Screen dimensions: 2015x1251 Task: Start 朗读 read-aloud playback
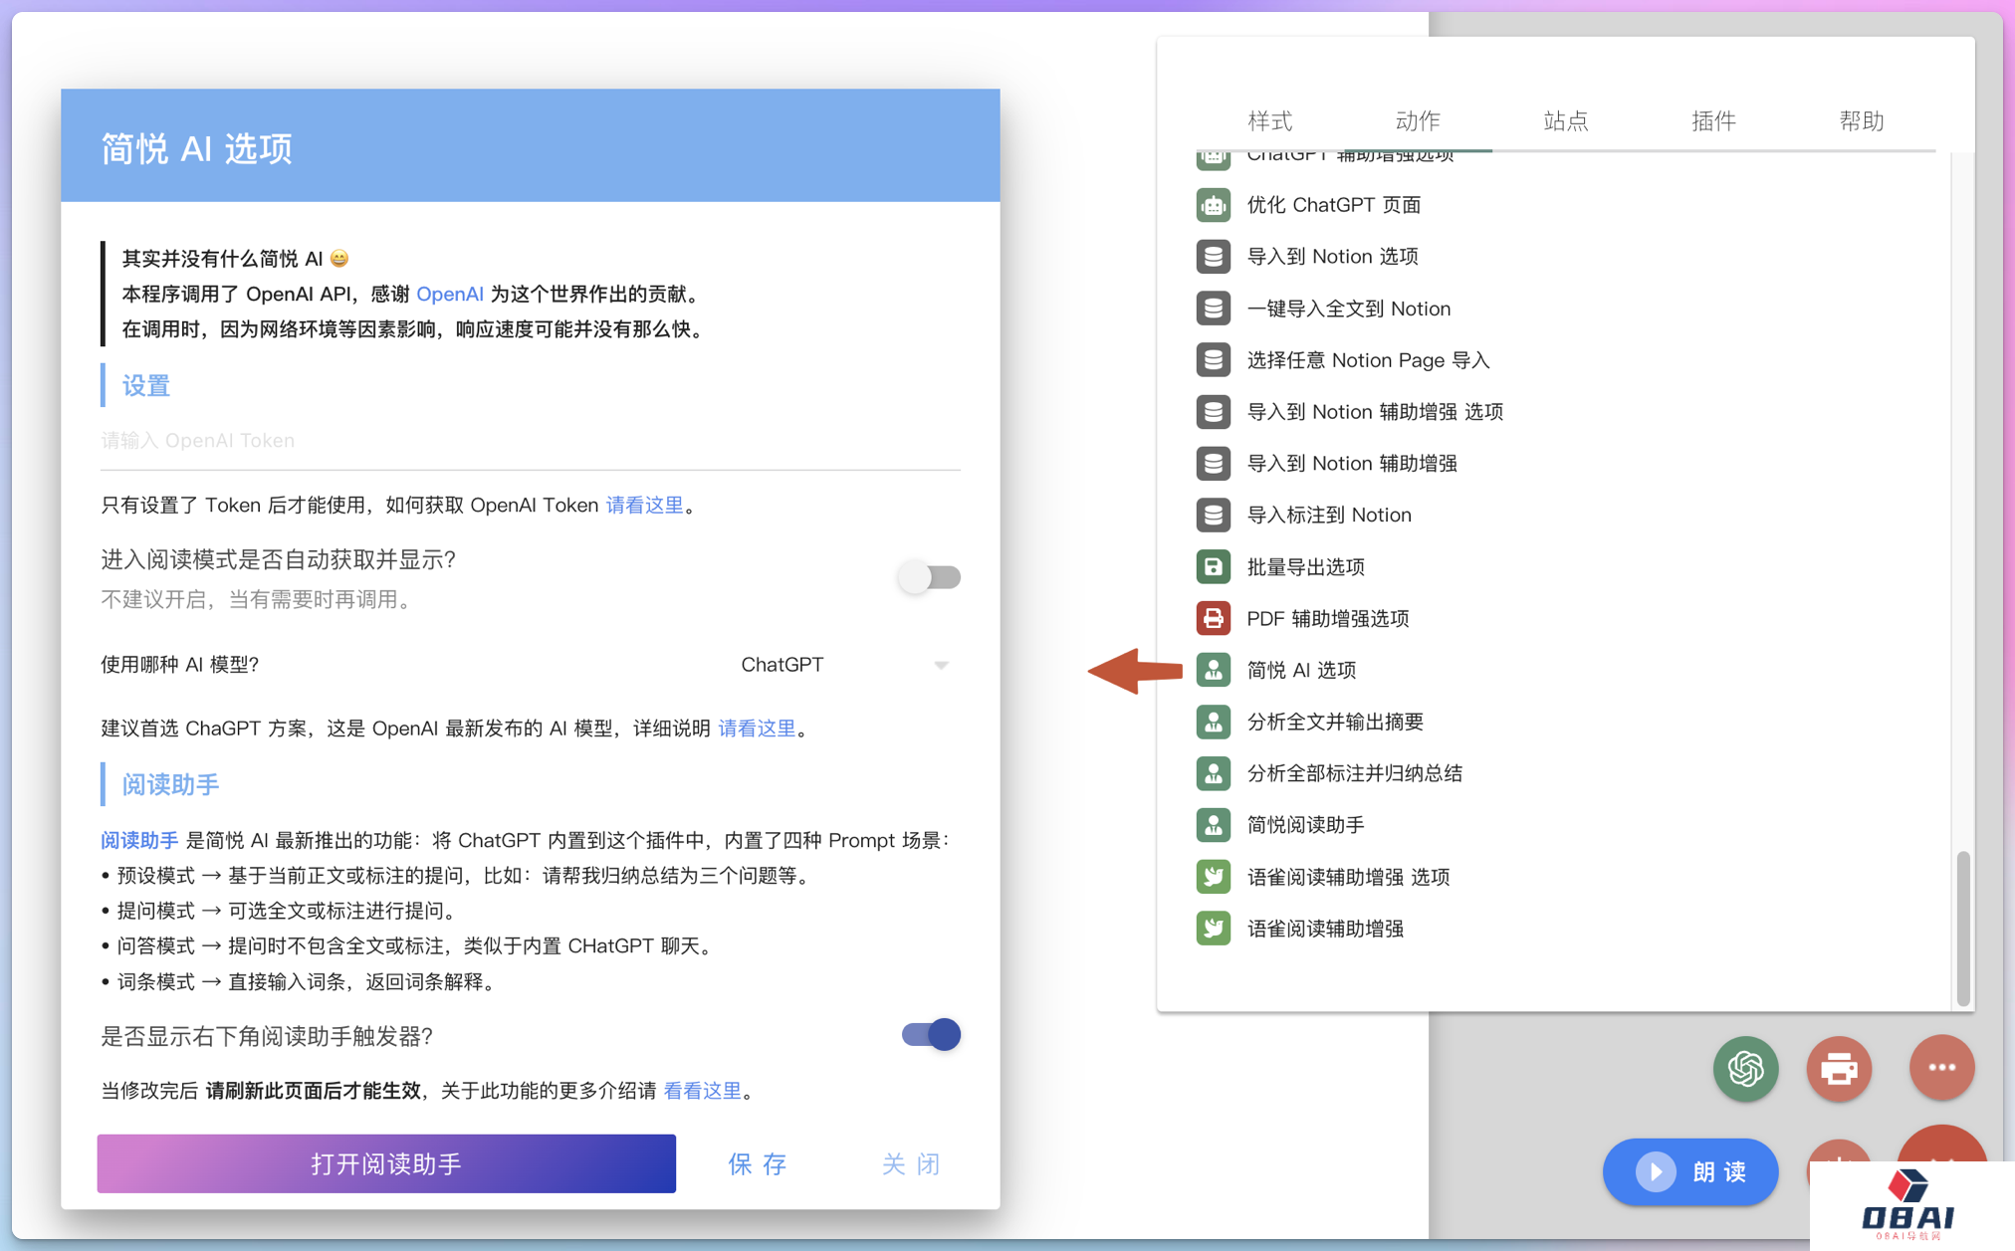coord(1690,1171)
